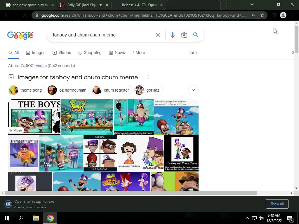Clear the search box with the X icon
Image resolution: width=299 pixels, height=224 pixels.
click(158, 35)
